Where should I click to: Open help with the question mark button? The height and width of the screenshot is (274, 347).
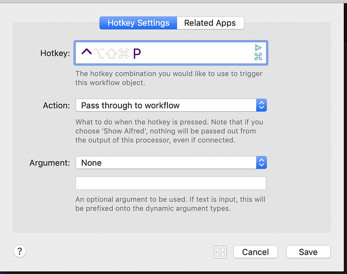point(20,252)
